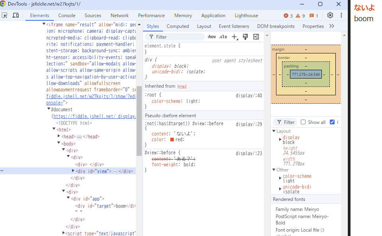Switch to the Computed pane tab
This screenshot has width=382, height=236.
[x=178, y=26]
